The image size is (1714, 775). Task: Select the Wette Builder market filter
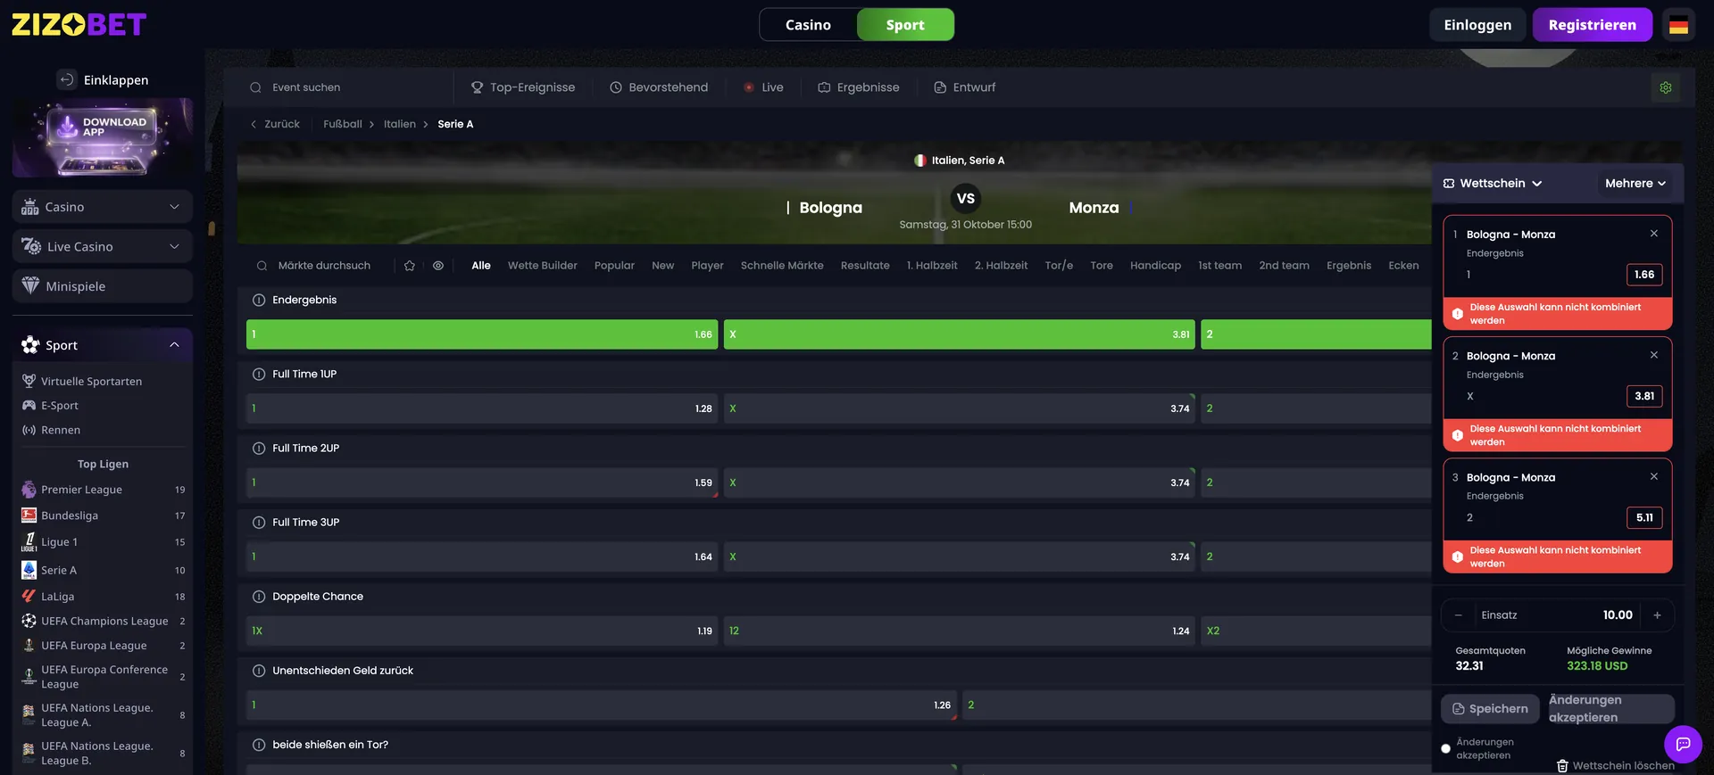(x=543, y=266)
